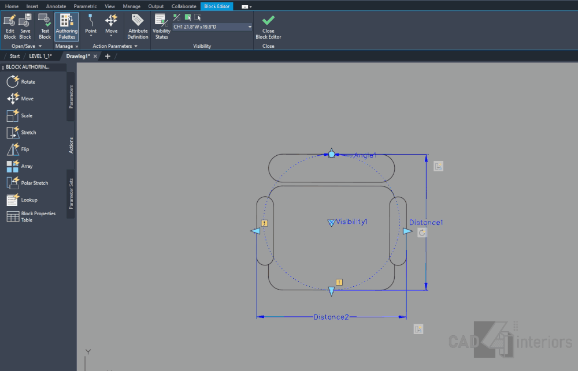This screenshot has width=578, height=371.
Task: Close the Drawing1 tab
Action: coord(95,57)
